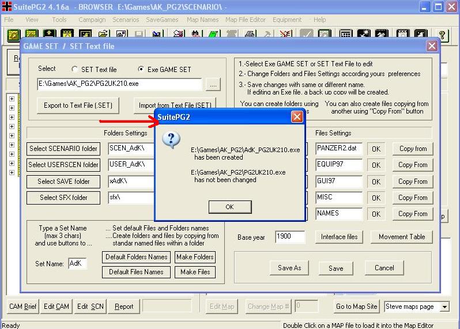Open the Equipment menu

(287, 20)
